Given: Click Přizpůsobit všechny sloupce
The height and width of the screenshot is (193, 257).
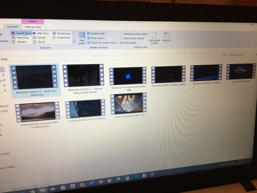Looking at the screenshot, I should [102, 42].
